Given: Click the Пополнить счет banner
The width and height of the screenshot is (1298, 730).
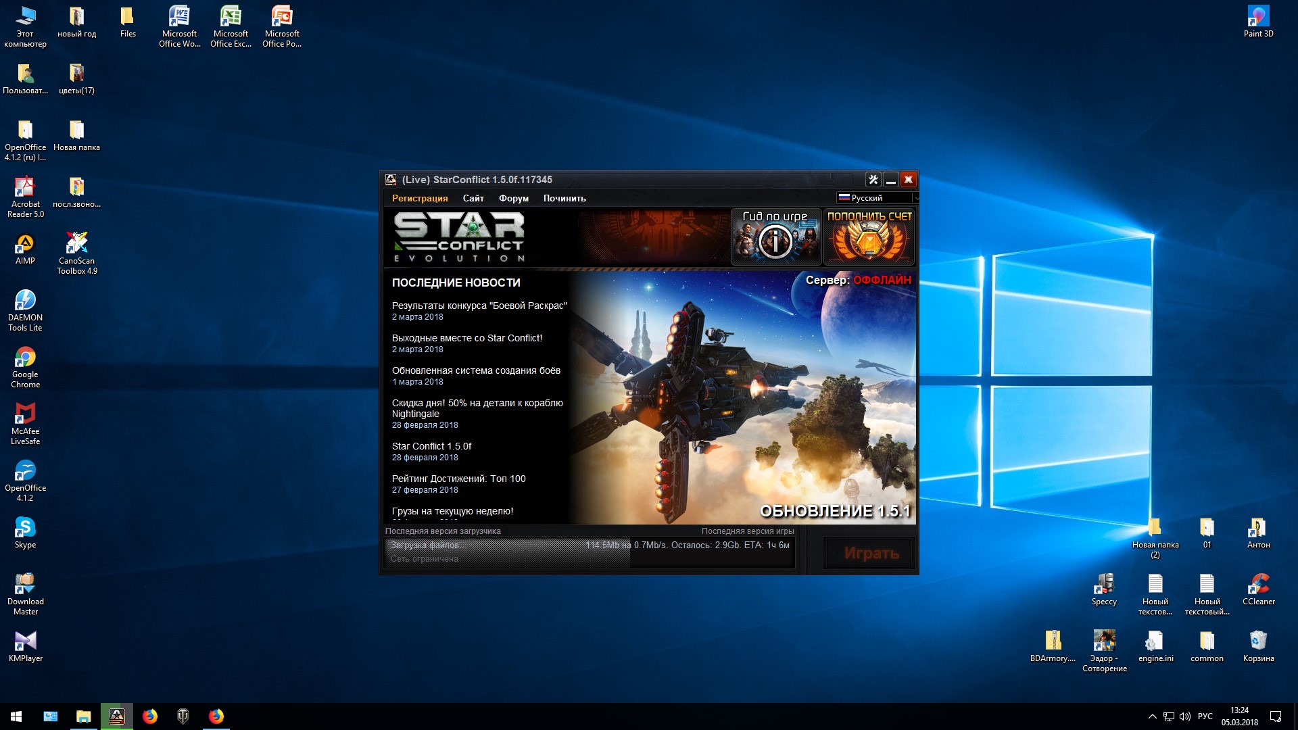Looking at the screenshot, I should (x=869, y=237).
